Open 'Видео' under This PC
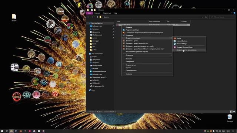This screenshot has height=133, width=237. [94, 57]
